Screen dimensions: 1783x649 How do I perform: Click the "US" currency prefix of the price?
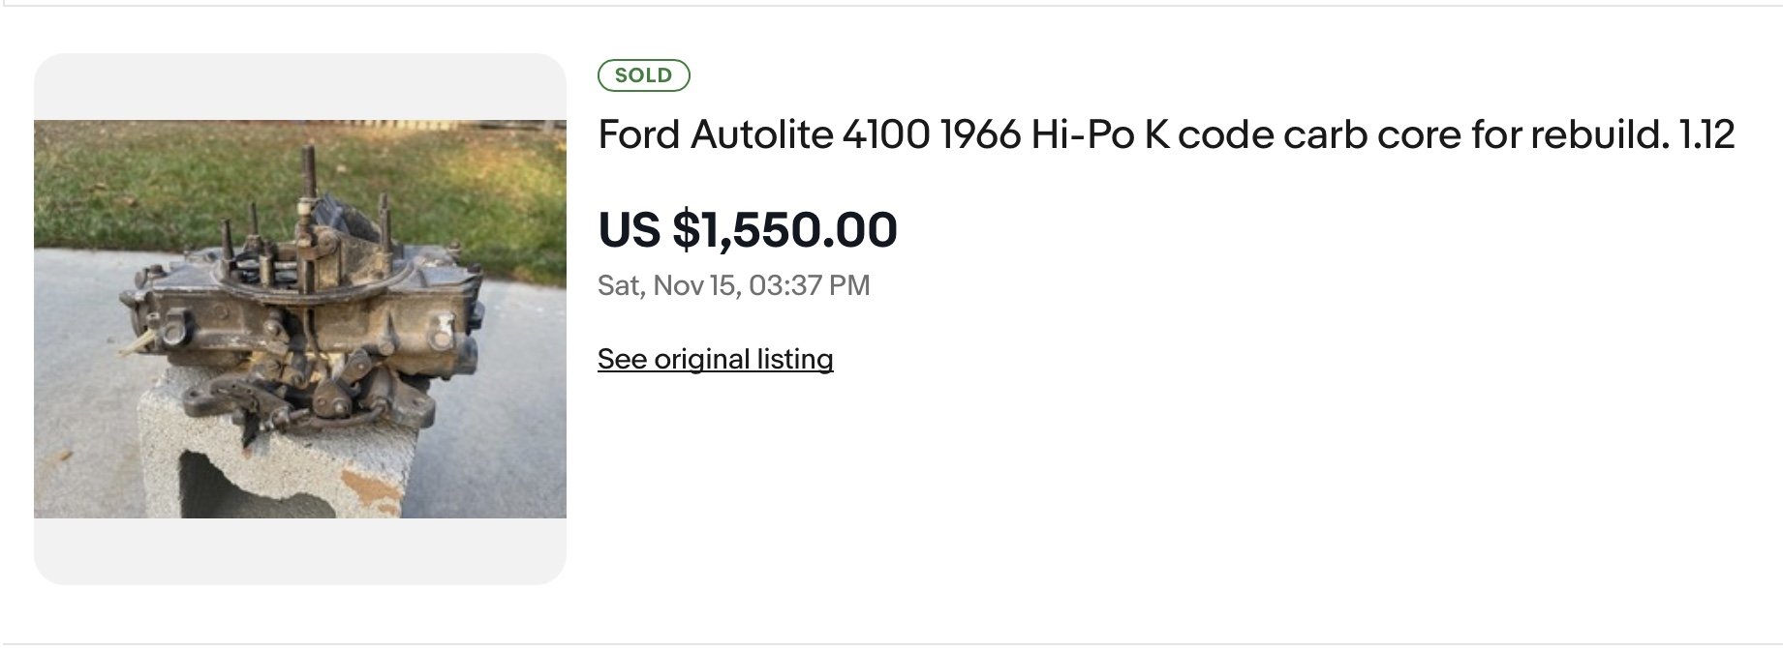click(630, 230)
